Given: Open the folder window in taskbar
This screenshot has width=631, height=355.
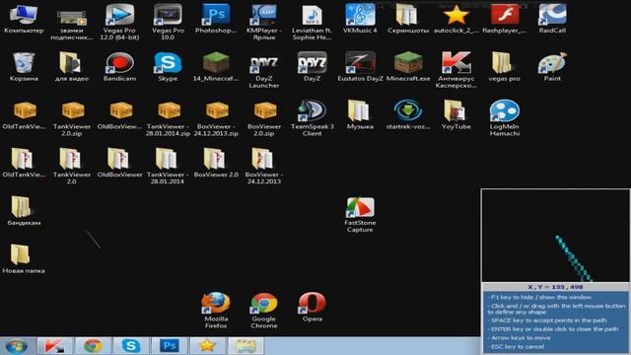Looking at the screenshot, I should 245,346.
